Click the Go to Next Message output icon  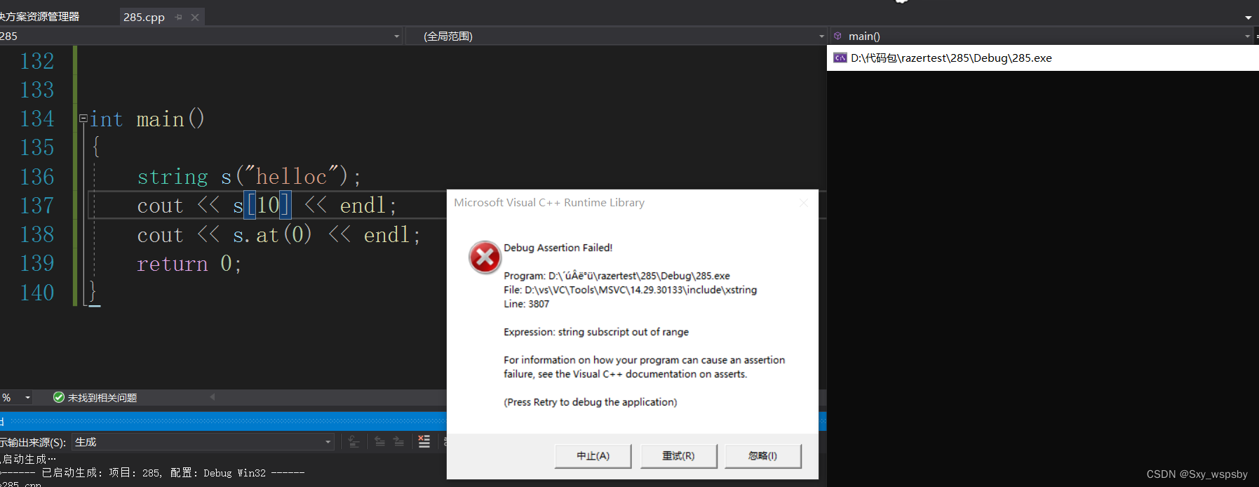click(x=398, y=441)
